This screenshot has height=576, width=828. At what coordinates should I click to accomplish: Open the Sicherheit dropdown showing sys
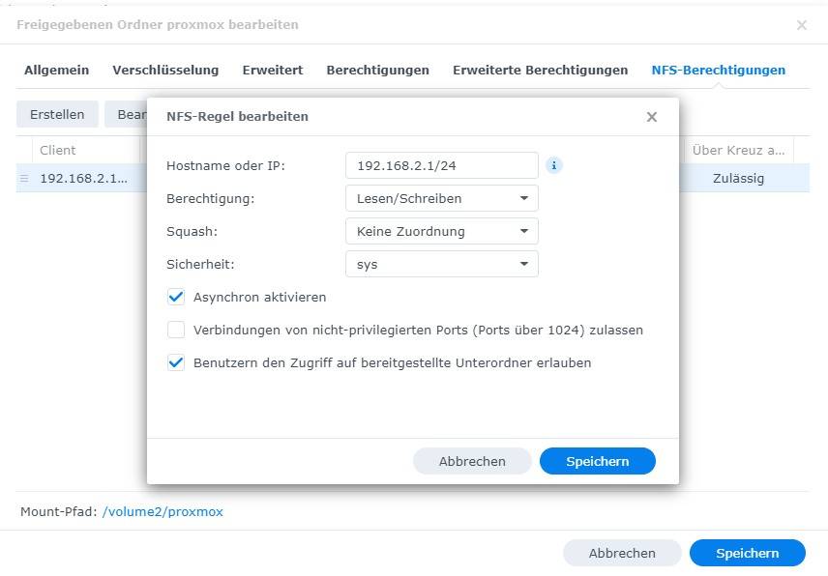click(x=441, y=264)
